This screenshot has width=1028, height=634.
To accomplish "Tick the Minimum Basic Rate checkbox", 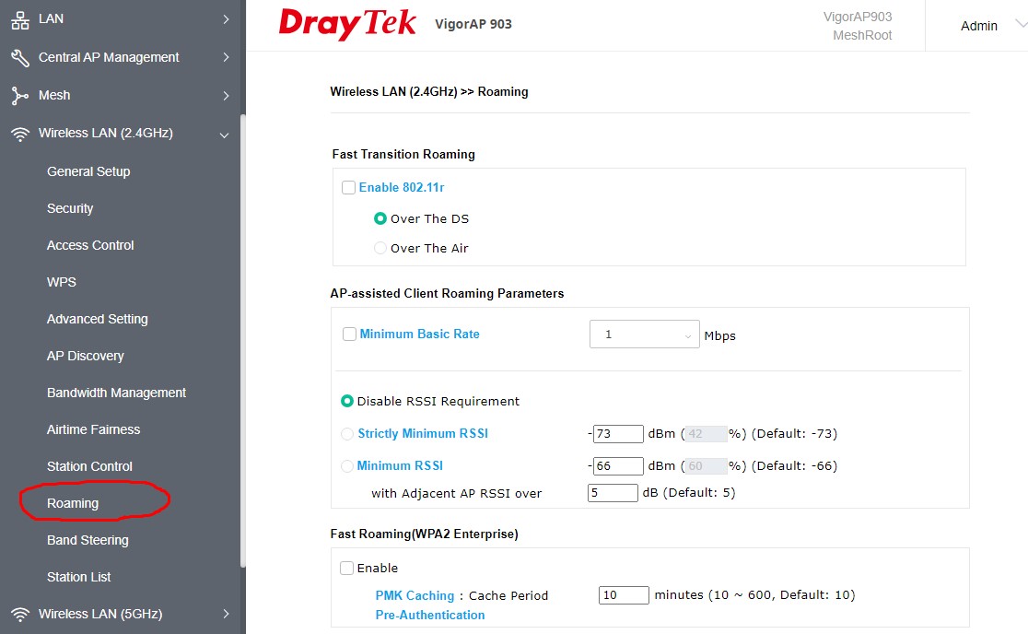I will click(349, 335).
